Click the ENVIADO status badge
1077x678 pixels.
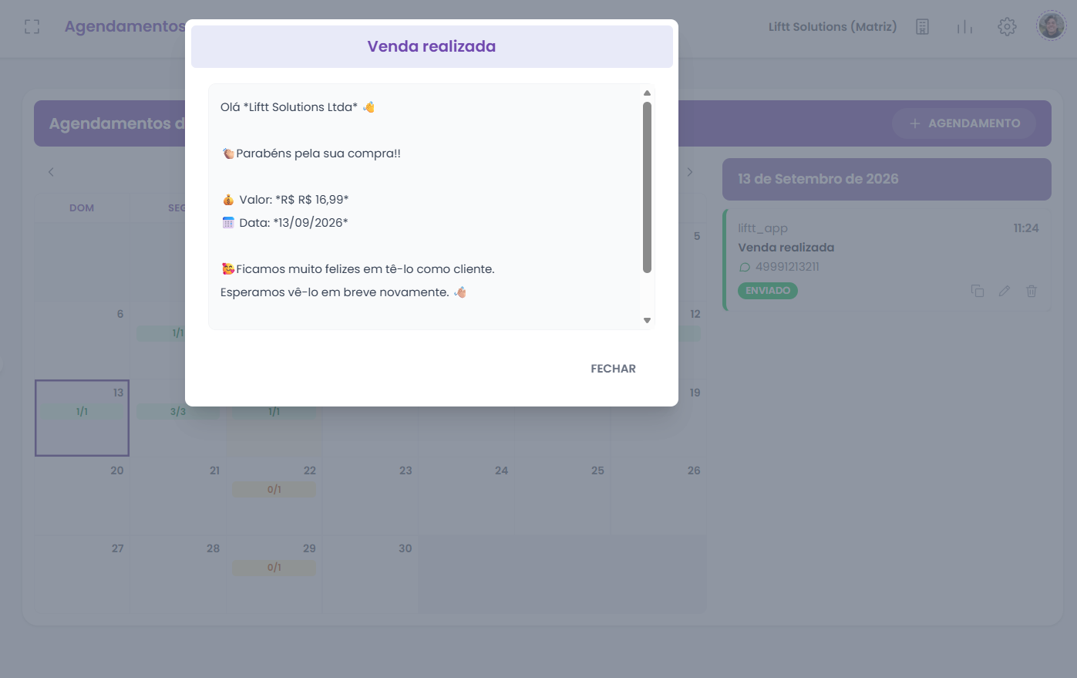click(x=768, y=291)
